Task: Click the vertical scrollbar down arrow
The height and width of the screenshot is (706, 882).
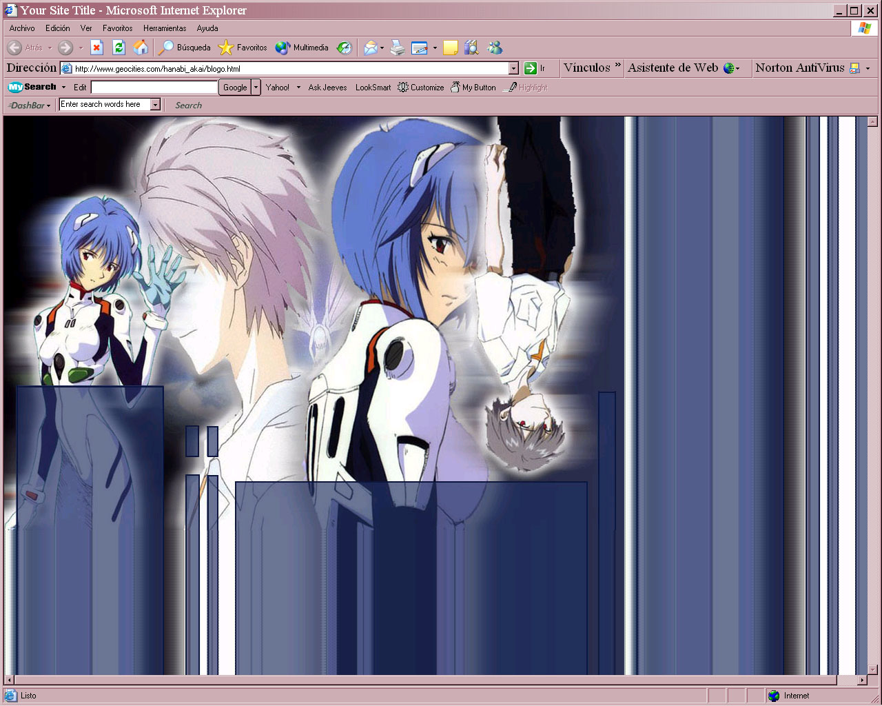Action: 872,669
